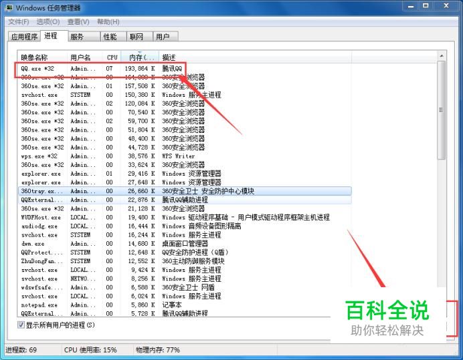
Task: Open the 帮助(H) menu
Action: (x=108, y=22)
